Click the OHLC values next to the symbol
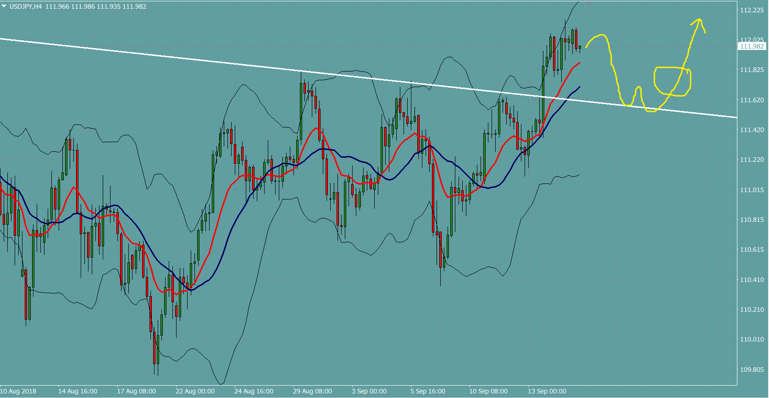This screenshot has width=769, height=398. tap(96, 6)
